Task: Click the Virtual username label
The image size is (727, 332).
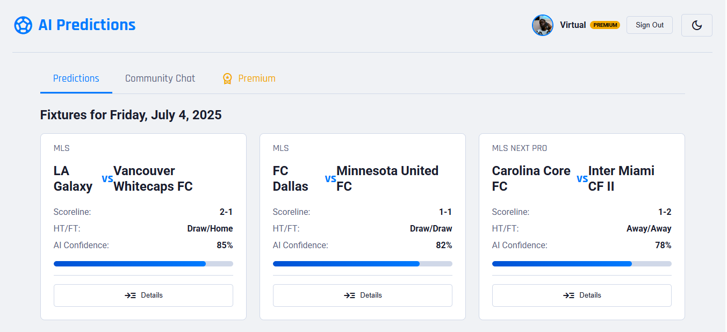Action: tap(573, 25)
